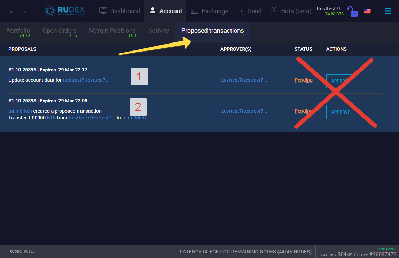Screen dimensions: 399x258
Task: Open the Dashboard monitor icon
Action: click(x=103, y=11)
